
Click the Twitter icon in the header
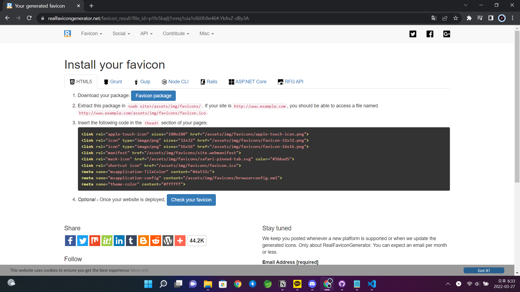[x=413, y=34]
